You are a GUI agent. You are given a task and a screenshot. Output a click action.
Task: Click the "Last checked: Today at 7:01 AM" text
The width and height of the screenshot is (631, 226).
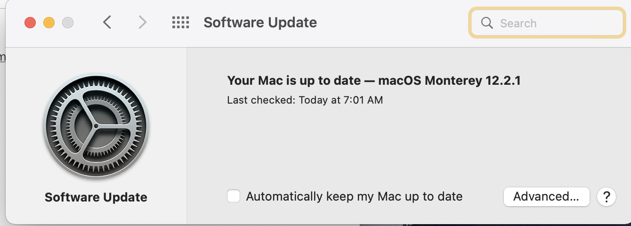pos(305,100)
